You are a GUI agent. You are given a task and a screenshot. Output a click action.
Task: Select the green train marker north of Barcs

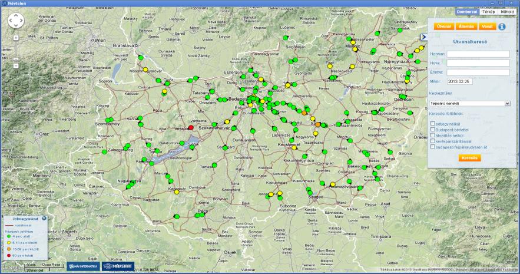(x=177, y=217)
